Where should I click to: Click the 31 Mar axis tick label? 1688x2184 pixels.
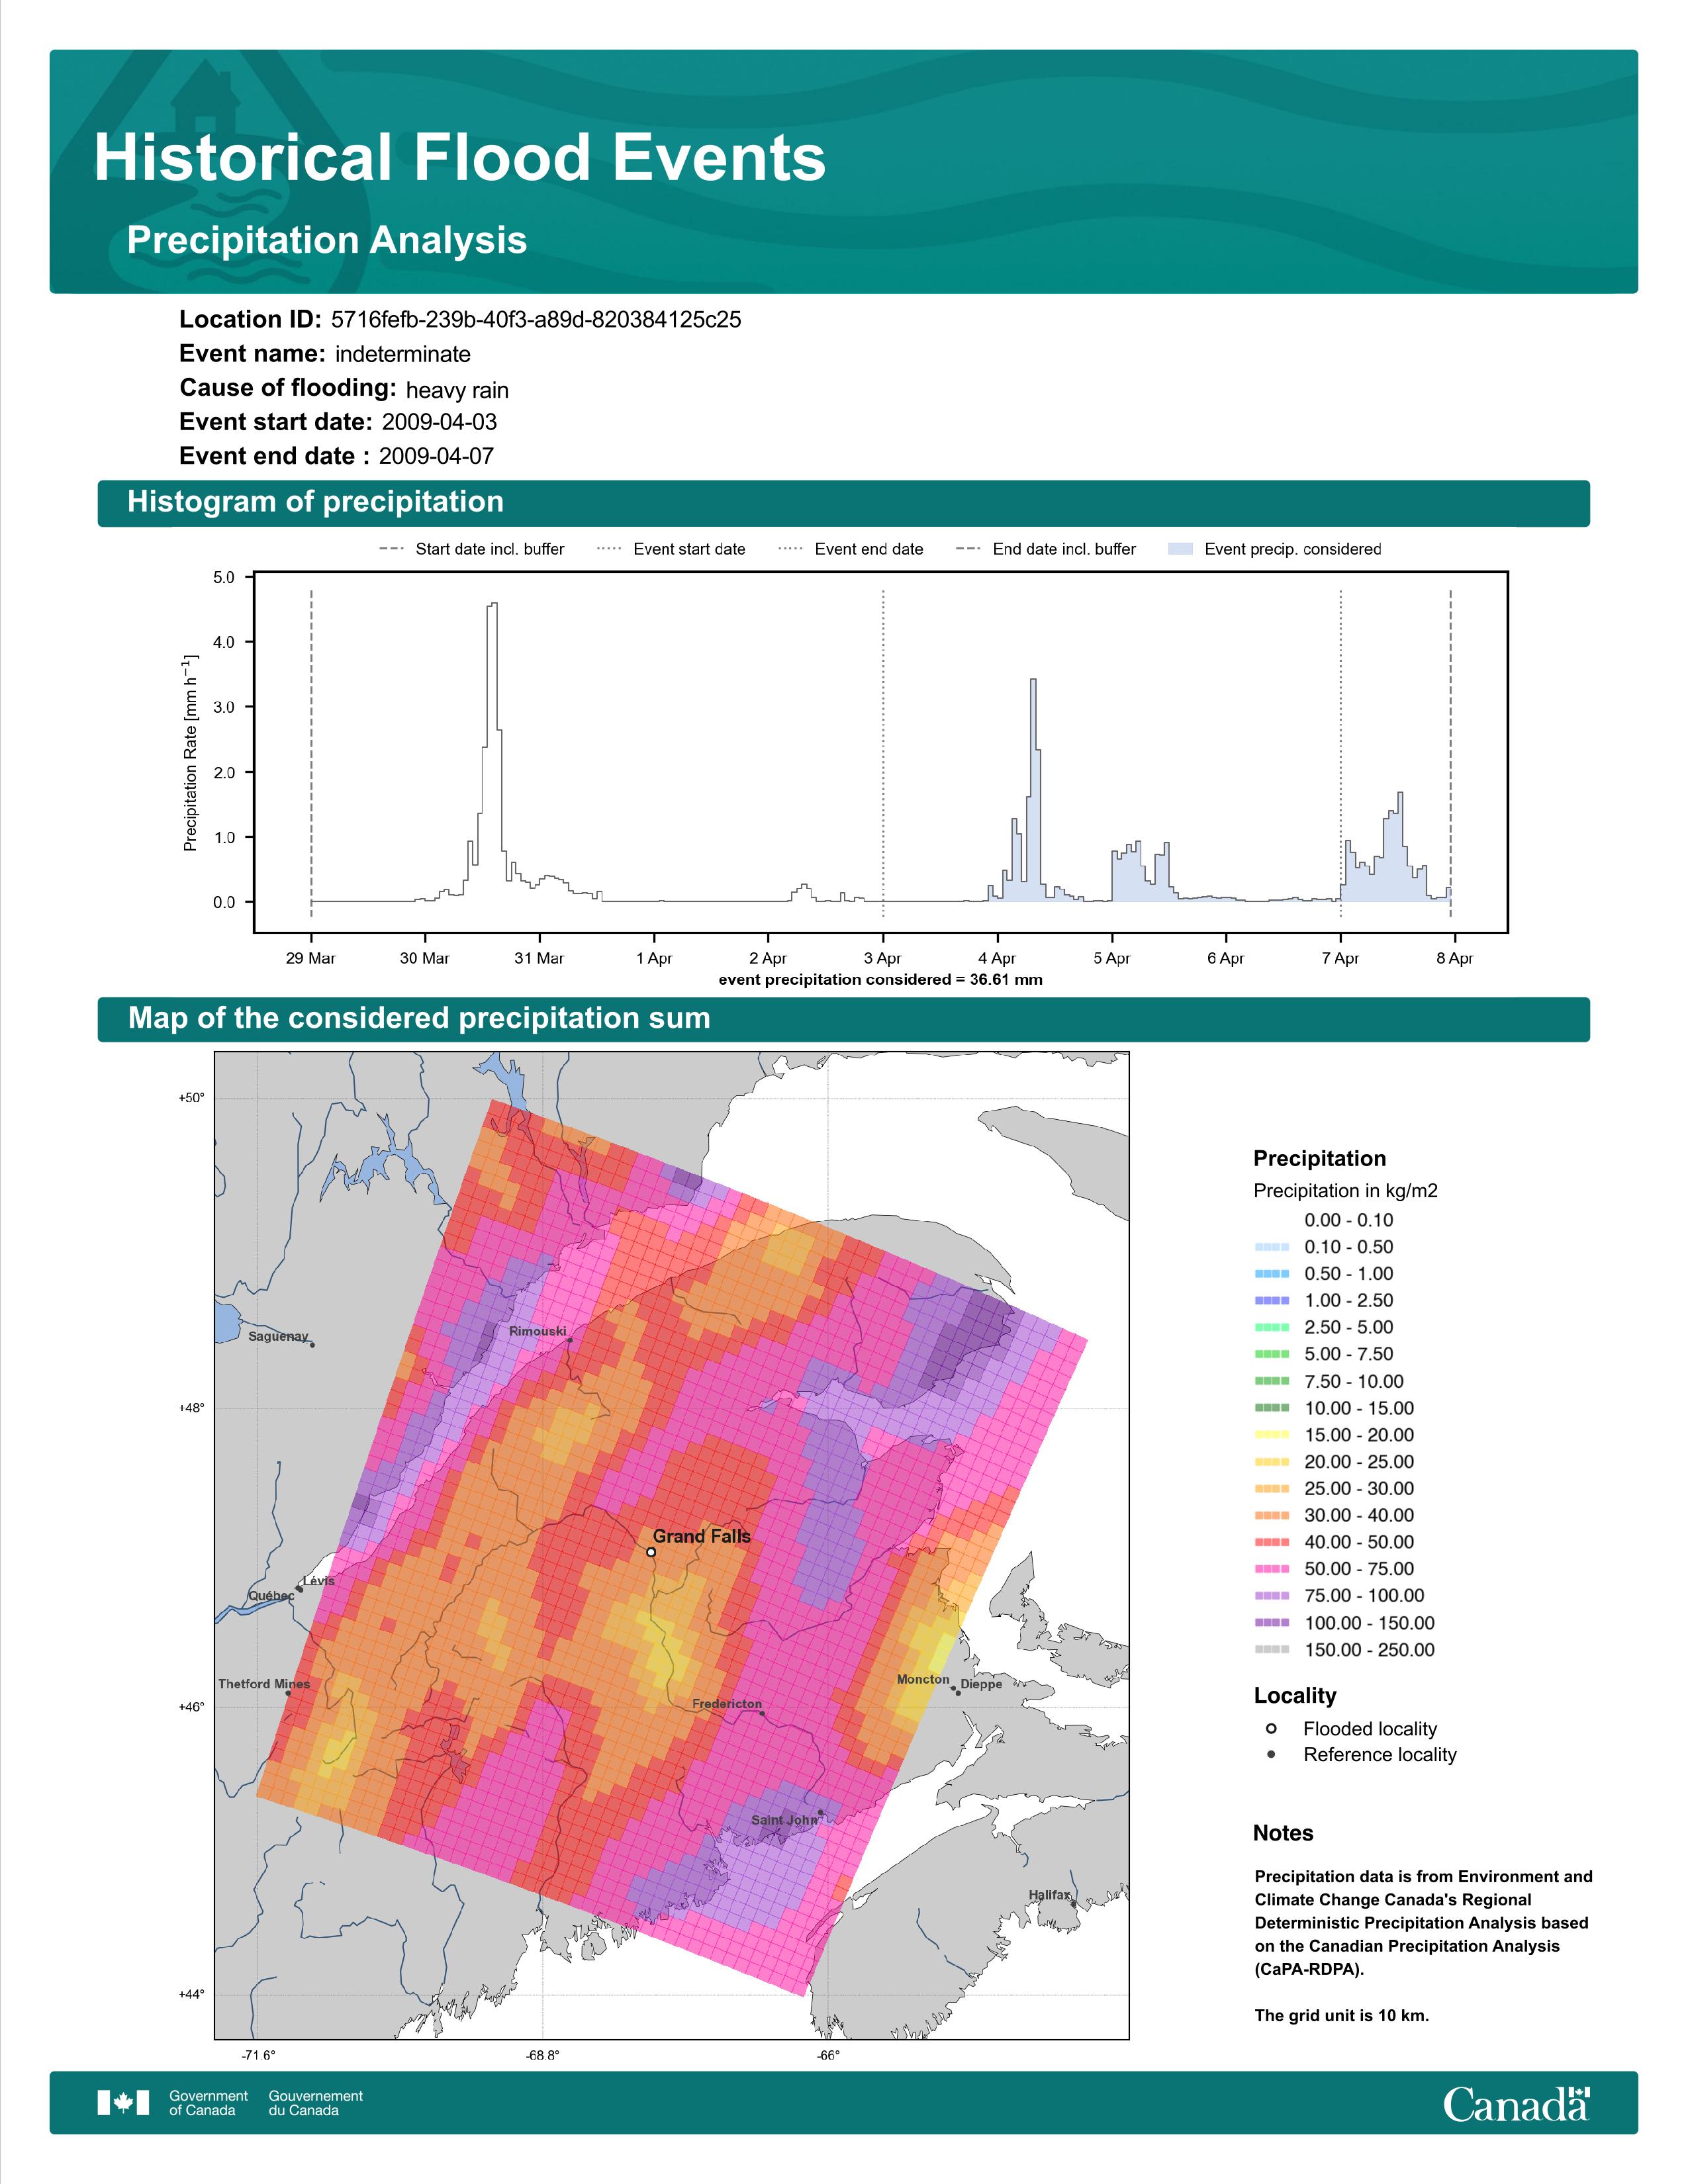coord(540,958)
